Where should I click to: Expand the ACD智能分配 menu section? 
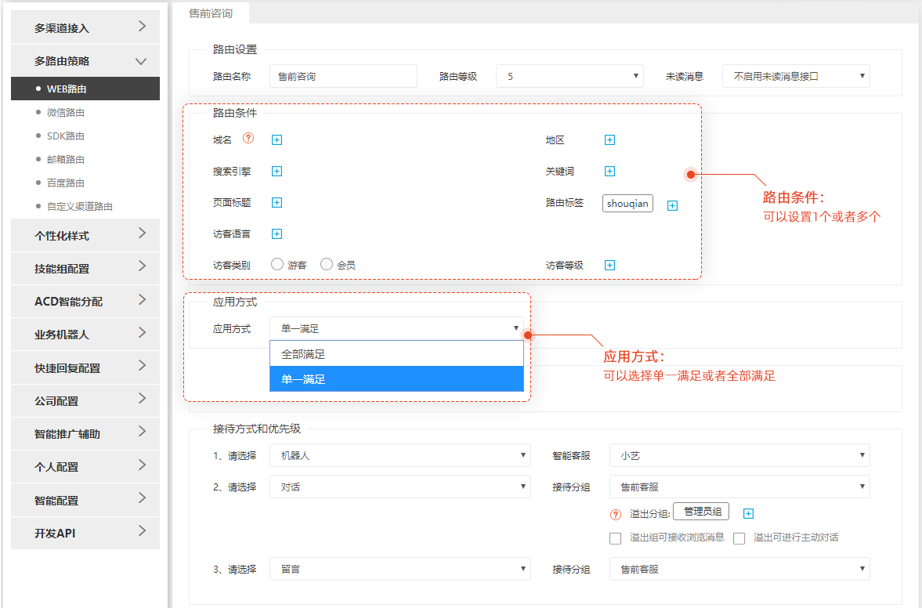coord(85,301)
